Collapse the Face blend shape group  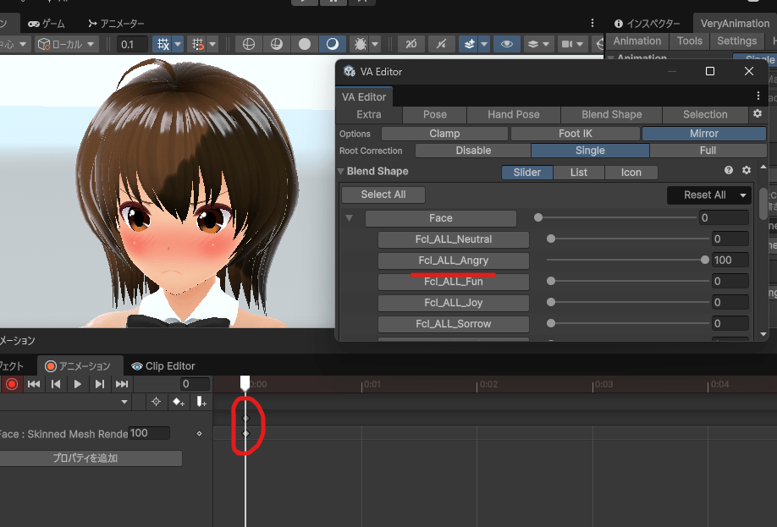click(350, 217)
